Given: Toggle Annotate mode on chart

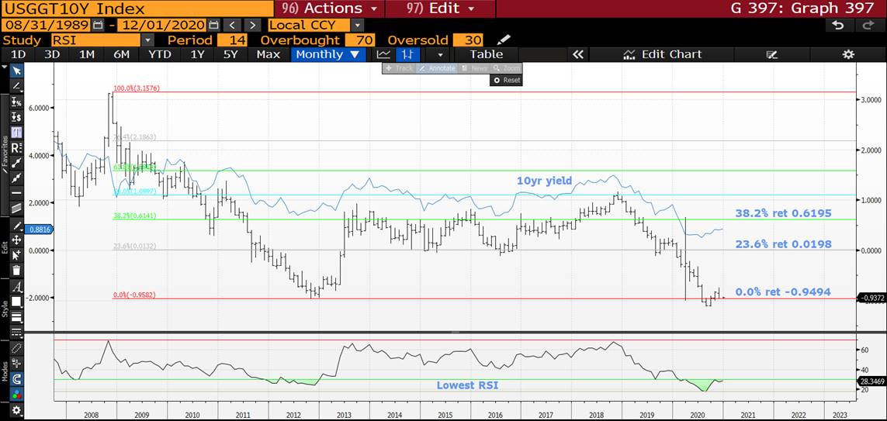Looking at the screenshot, I should click(x=437, y=68).
